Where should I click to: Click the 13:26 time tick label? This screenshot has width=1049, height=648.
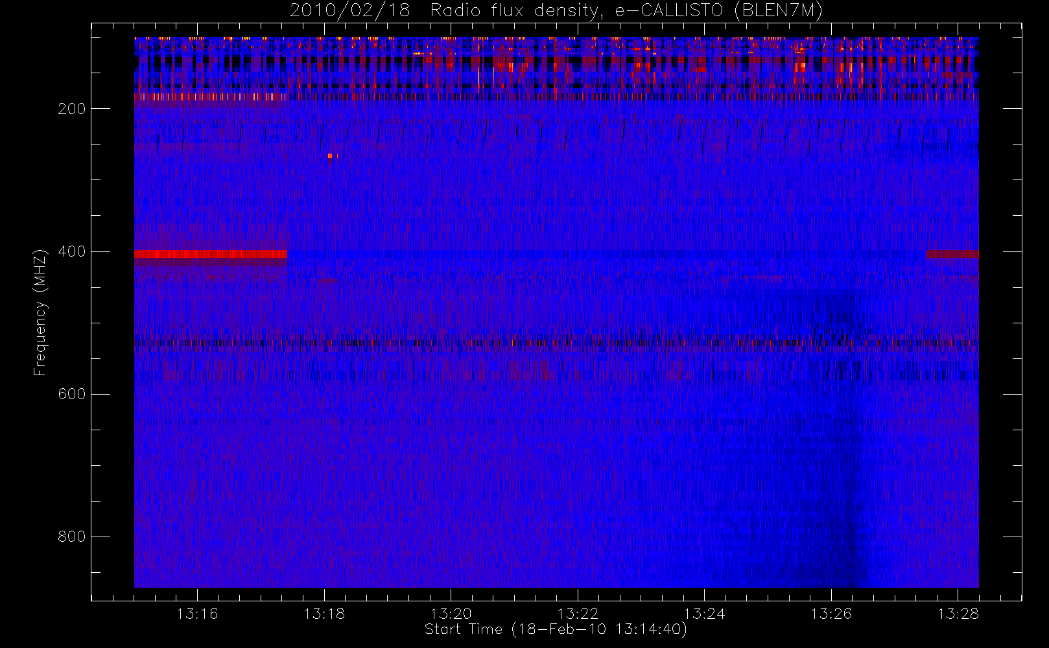tap(831, 614)
